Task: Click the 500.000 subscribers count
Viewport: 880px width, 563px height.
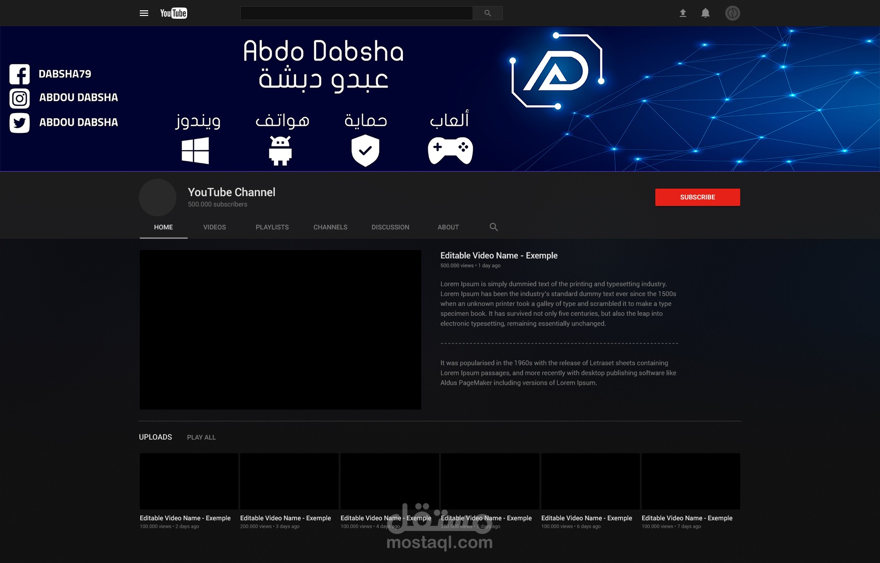Action: pos(218,205)
